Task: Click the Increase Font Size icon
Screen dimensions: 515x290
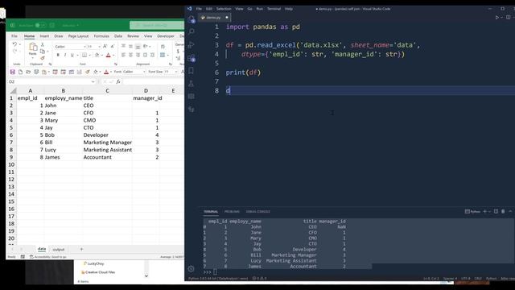Action: click(105, 47)
